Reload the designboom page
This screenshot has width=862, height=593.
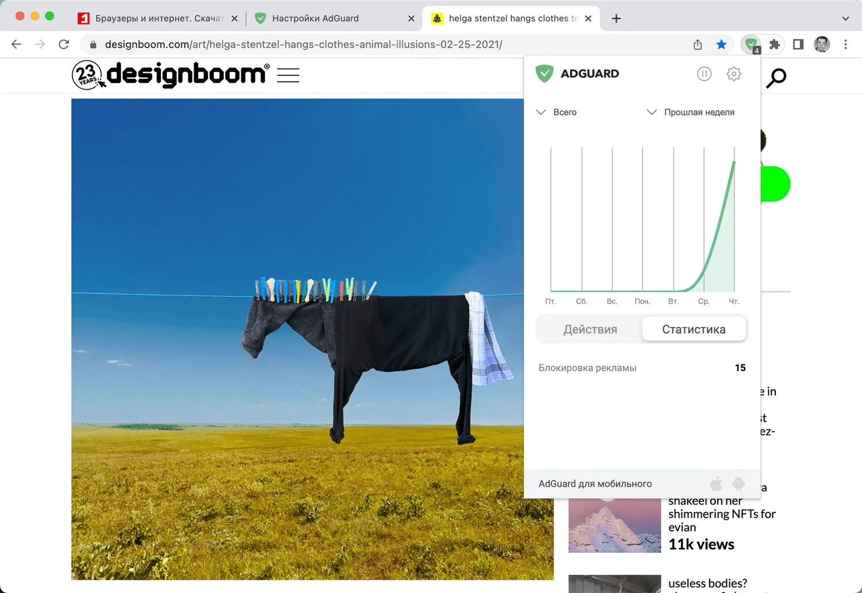click(64, 44)
